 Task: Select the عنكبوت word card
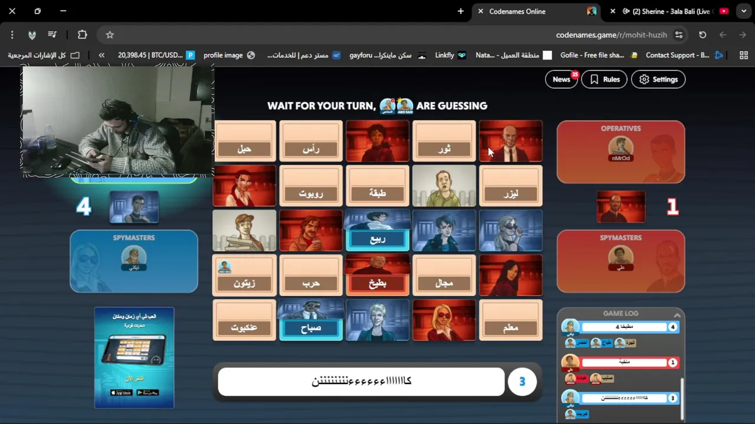tap(244, 320)
